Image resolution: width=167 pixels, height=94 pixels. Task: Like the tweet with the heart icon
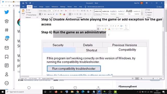tap(75, 88)
